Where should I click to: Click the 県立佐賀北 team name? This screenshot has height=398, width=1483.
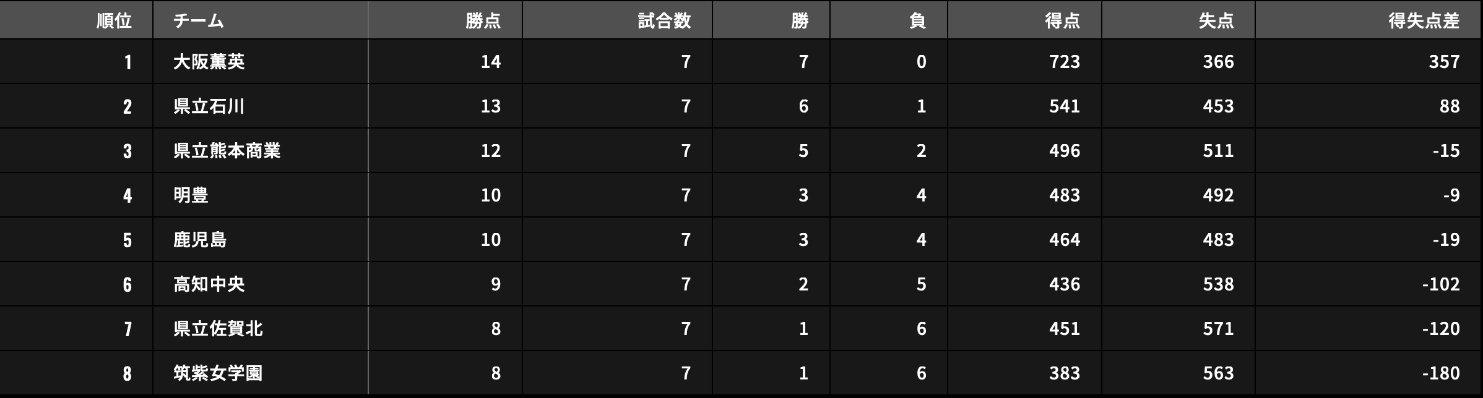pyautogui.click(x=218, y=329)
